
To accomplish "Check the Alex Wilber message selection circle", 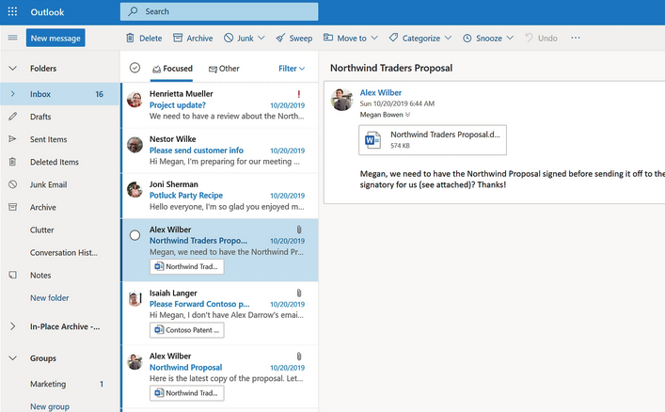I will click(x=135, y=235).
